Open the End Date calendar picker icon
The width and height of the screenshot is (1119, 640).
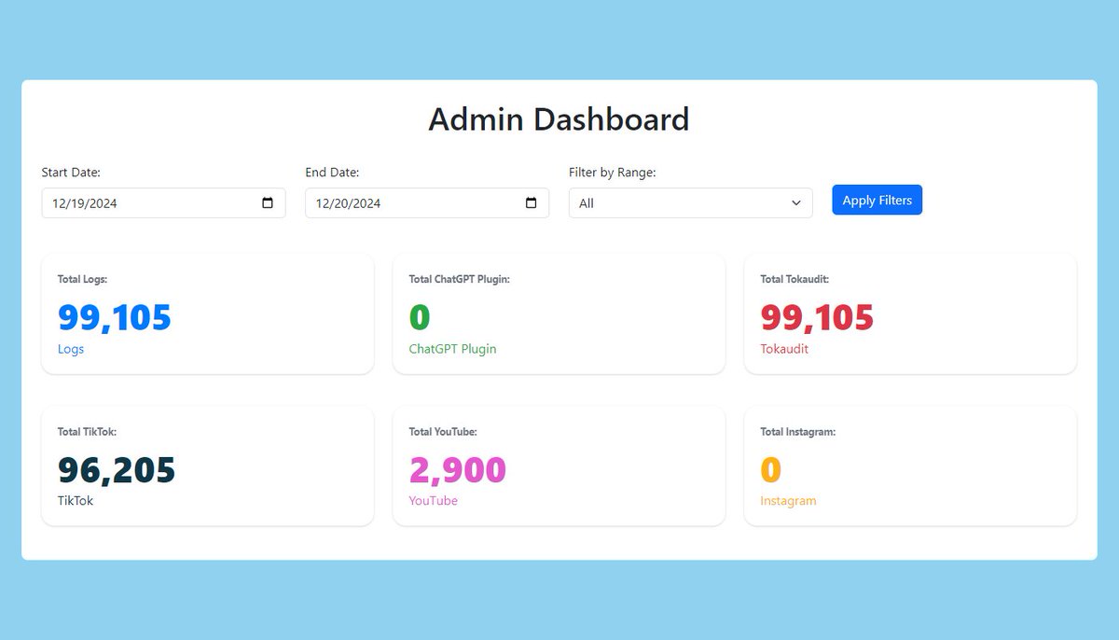[x=532, y=202]
